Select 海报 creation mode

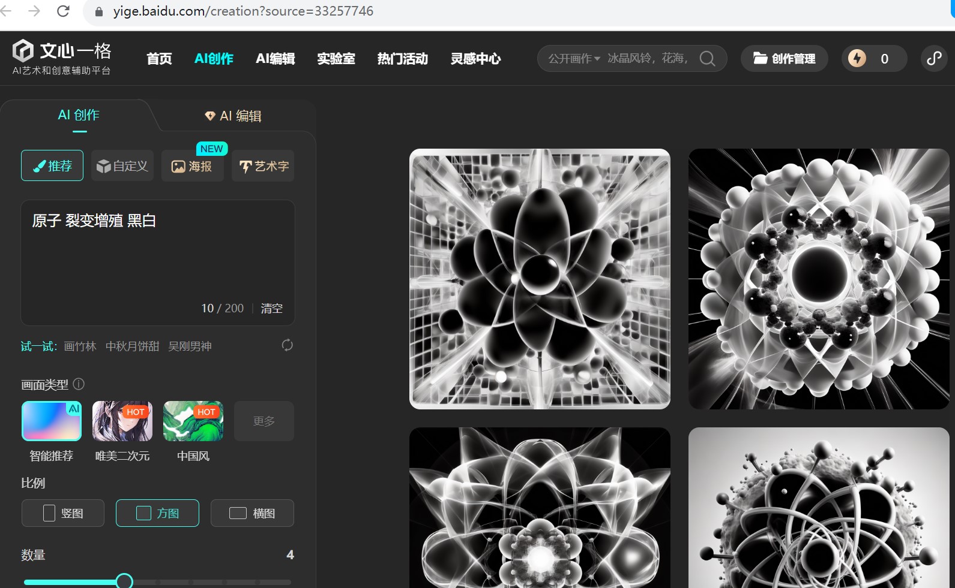pos(193,165)
